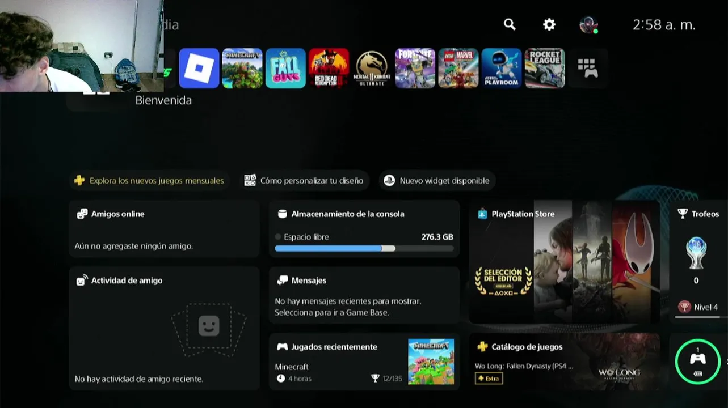Click the Nivel 4 trophy level
Image resolution: width=728 pixels, height=408 pixels.
(705, 307)
